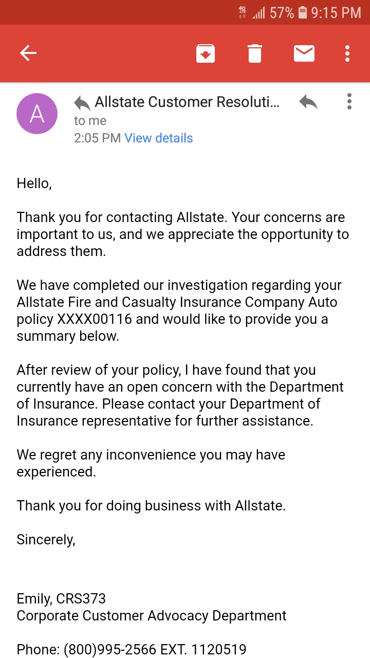The height and width of the screenshot is (658, 370).
Task: Tap the sender name Allstate Customer Resolution
Action: tap(185, 102)
